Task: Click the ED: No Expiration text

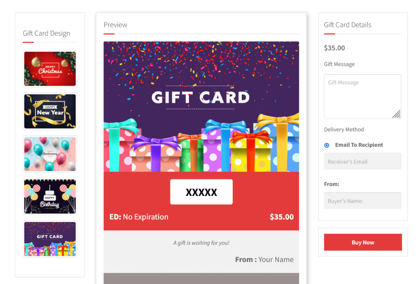Action: tap(139, 217)
